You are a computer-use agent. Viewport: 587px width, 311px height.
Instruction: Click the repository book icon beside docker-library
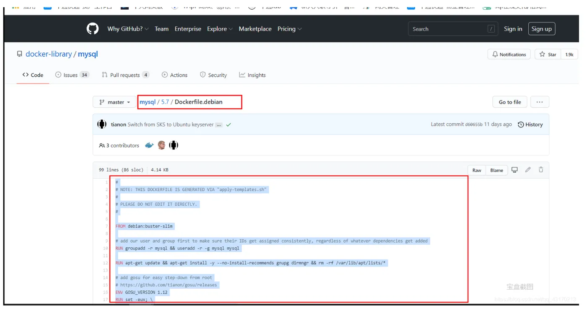tap(19, 54)
